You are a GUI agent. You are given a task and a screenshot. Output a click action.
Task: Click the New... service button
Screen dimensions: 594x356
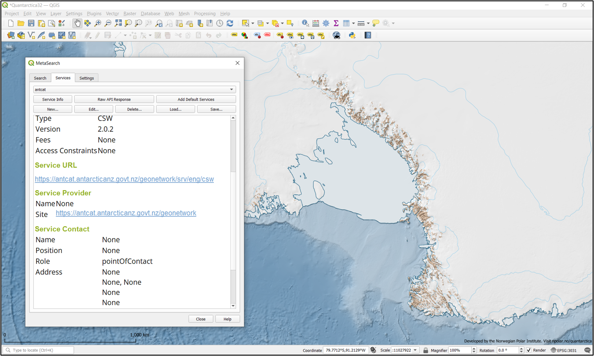[53, 109]
